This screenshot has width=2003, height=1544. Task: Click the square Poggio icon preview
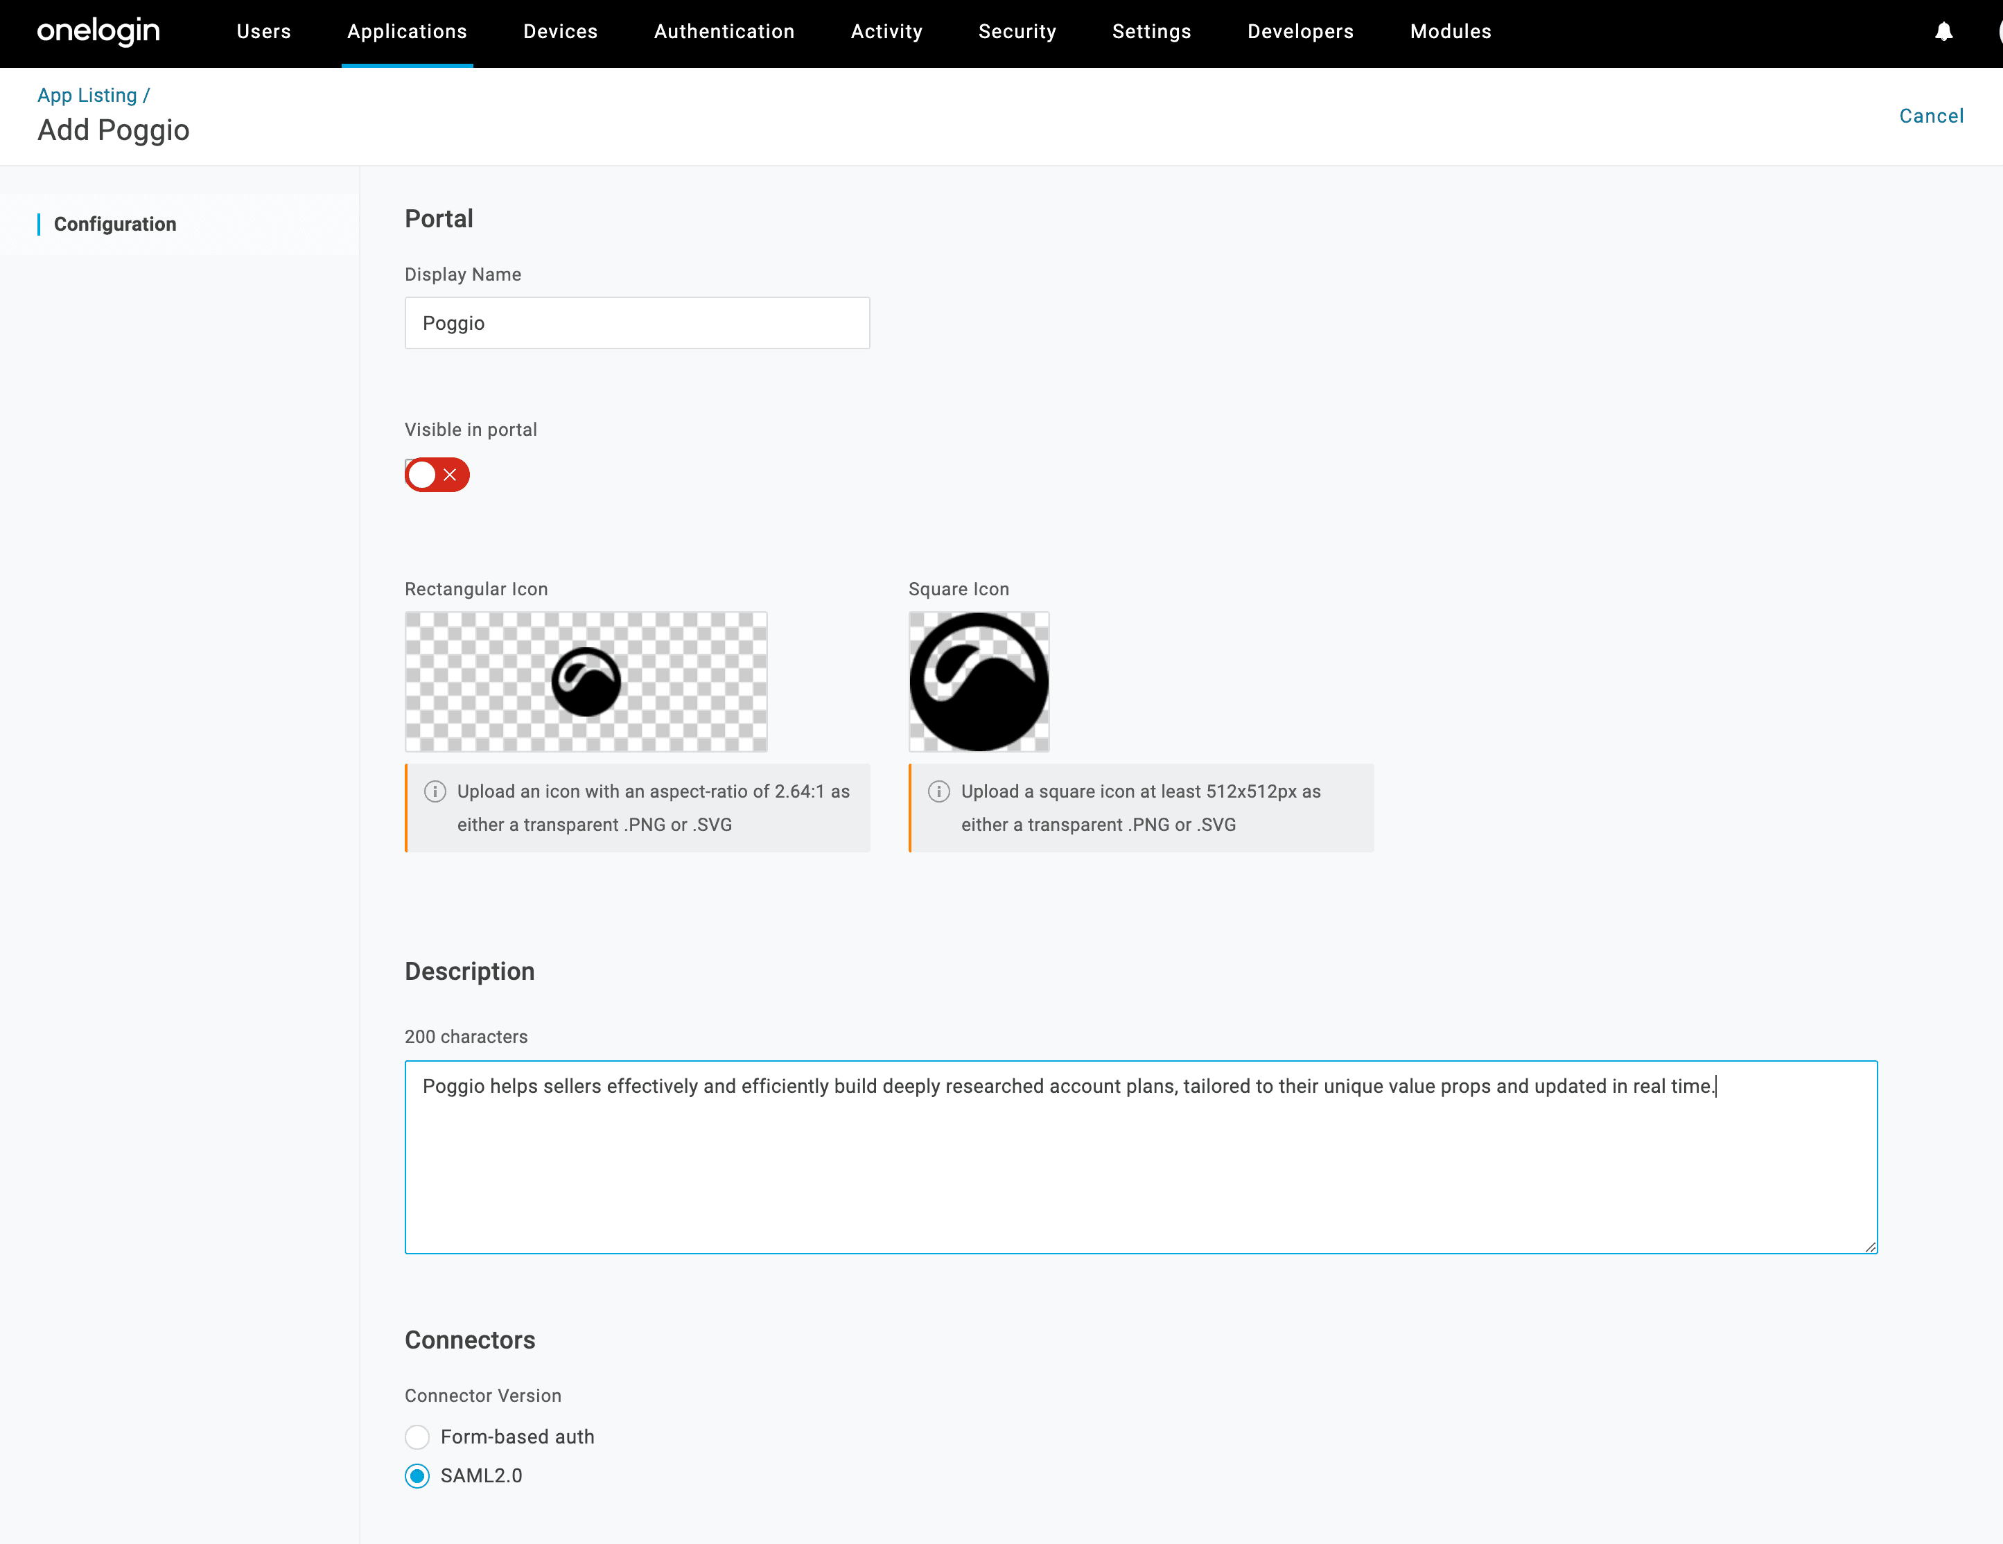(978, 682)
